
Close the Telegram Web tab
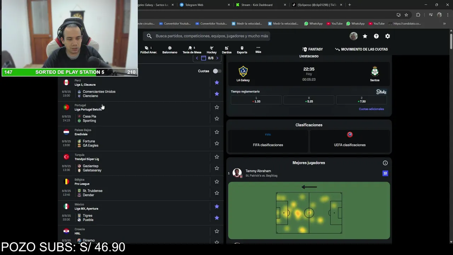tap(229, 5)
